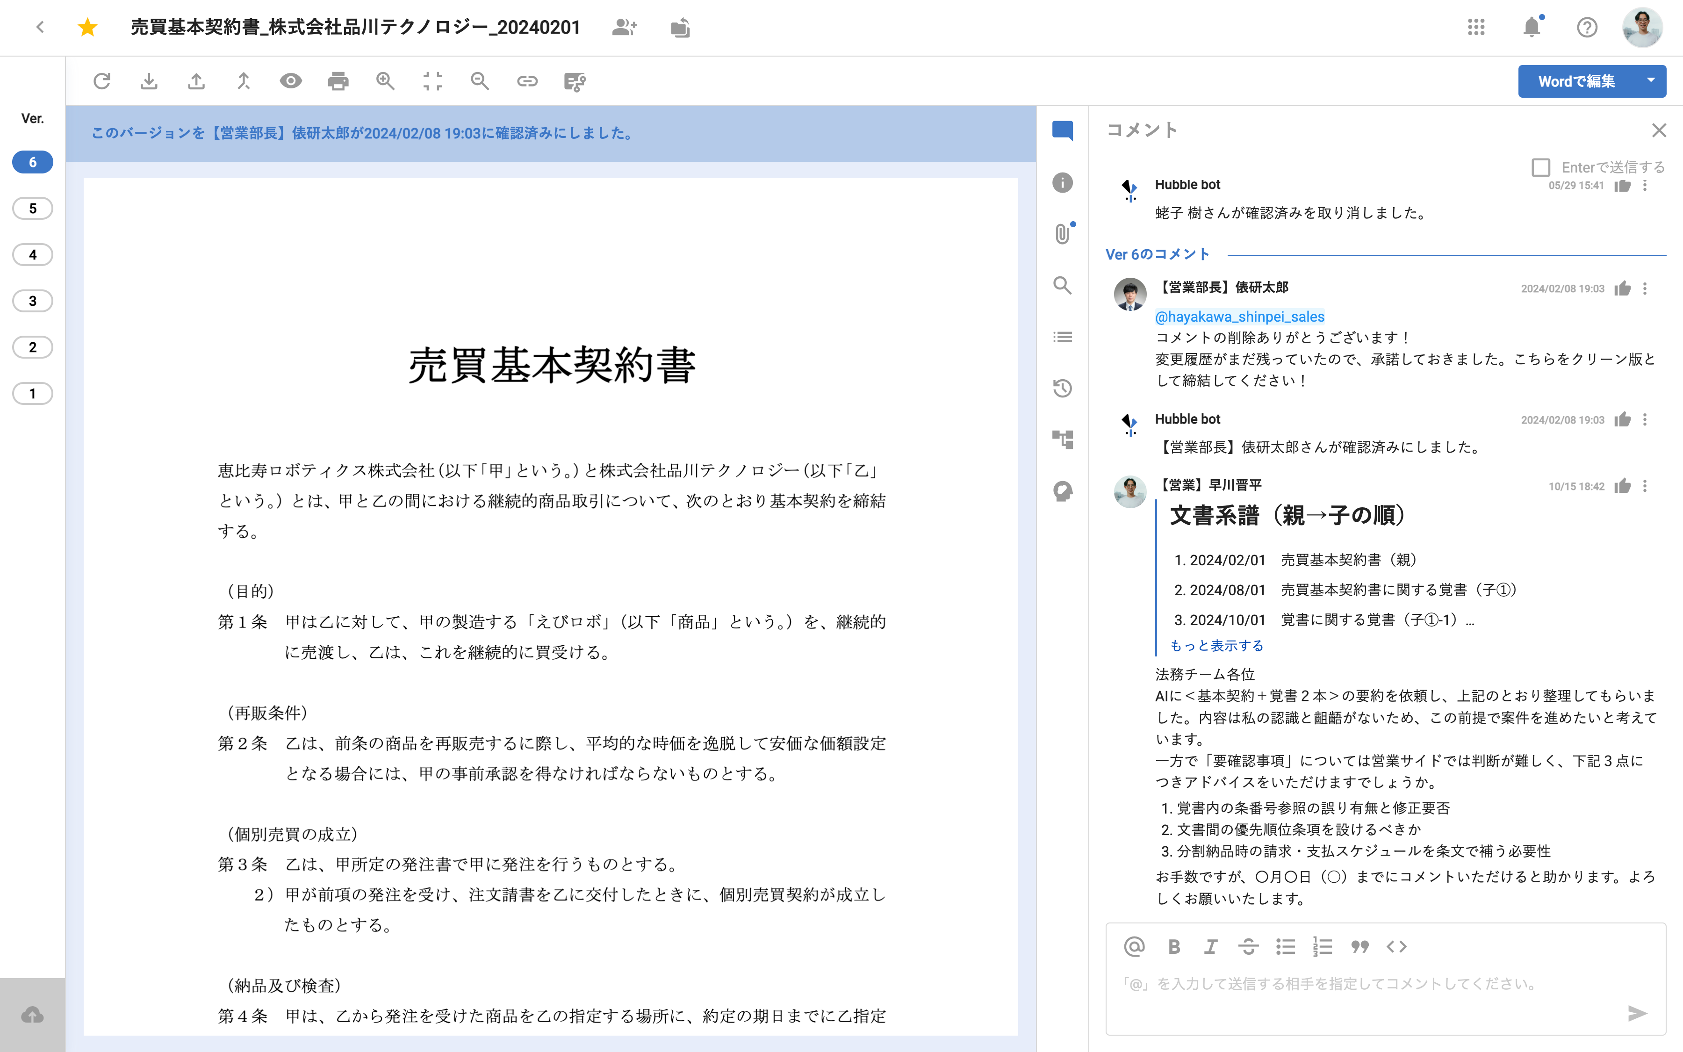Click the Wordで編集 button
This screenshot has width=1683, height=1052.
tap(1576, 81)
